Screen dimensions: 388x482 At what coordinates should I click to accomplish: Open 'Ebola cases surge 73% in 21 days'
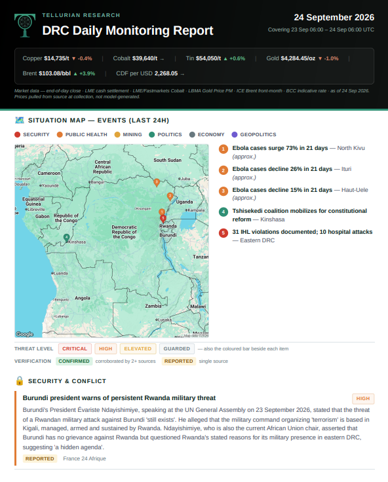click(280, 148)
